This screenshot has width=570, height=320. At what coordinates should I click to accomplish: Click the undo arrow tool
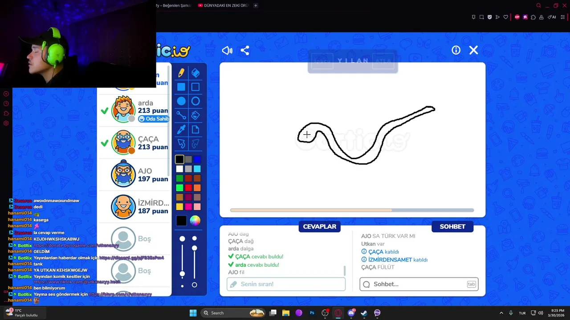click(x=181, y=144)
